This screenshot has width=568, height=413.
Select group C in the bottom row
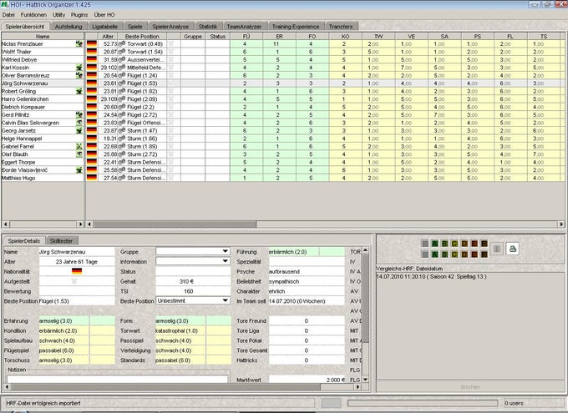pyautogui.click(x=454, y=254)
